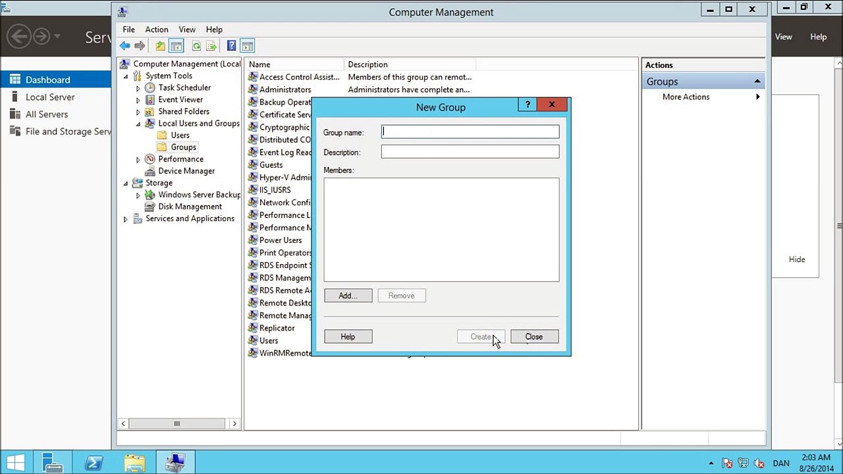The height and width of the screenshot is (474, 843).
Task: Select the Guests group in the list
Action: click(x=271, y=165)
